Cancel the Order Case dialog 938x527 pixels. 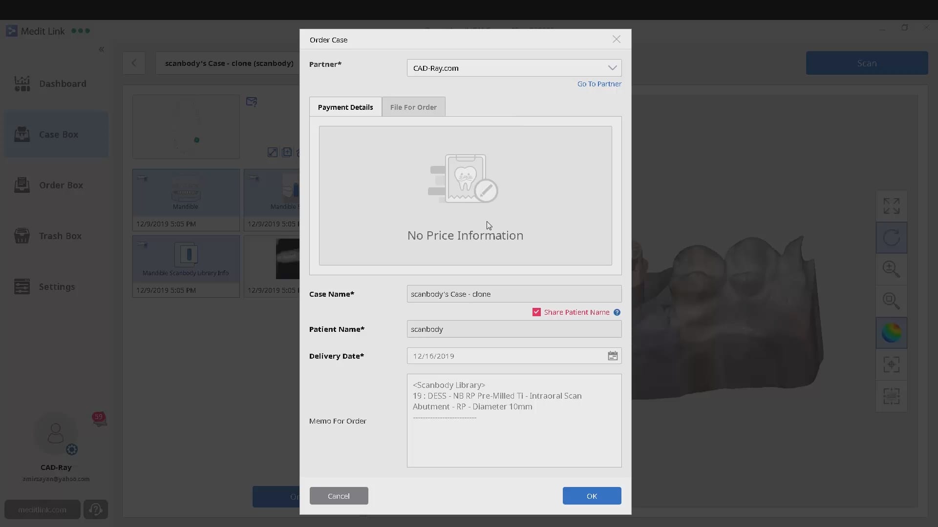click(x=339, y=496)
